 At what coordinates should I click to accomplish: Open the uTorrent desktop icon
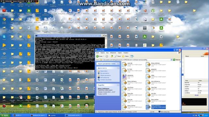(153, 11)
